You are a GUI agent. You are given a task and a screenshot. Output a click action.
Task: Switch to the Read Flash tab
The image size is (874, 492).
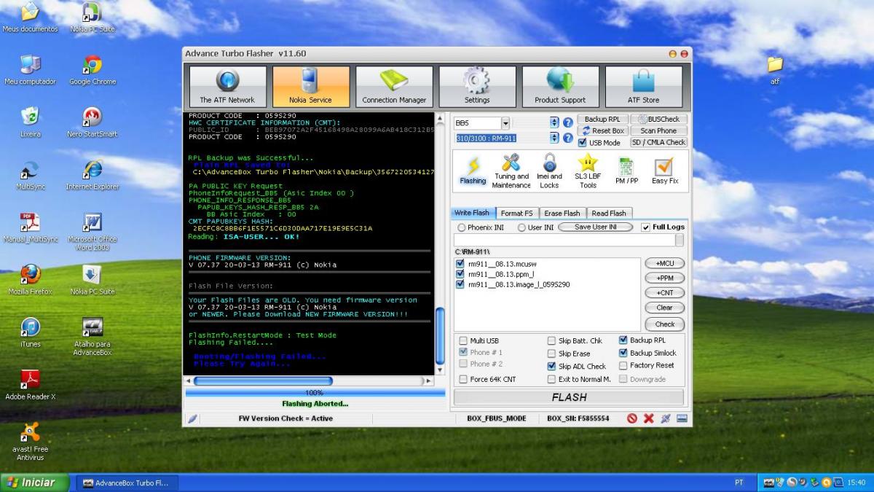point(609,213)
